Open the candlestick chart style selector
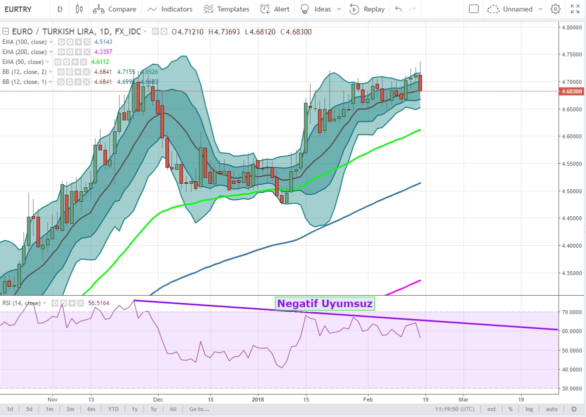Viewport: 586px width, 417px height. tap(79, 9)
